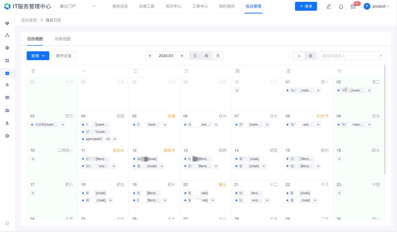Open the calendar icon with 99+ badge
Image resolution: width=397 pixels, height=232 pixels.
(353, 7)
